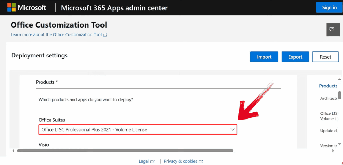
Task: Click the Sign in button
Action: [329, 7]
